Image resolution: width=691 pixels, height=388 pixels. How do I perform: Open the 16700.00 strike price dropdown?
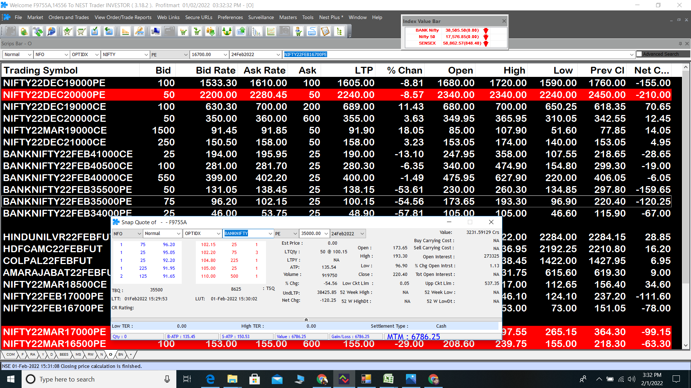pos(225,55)
